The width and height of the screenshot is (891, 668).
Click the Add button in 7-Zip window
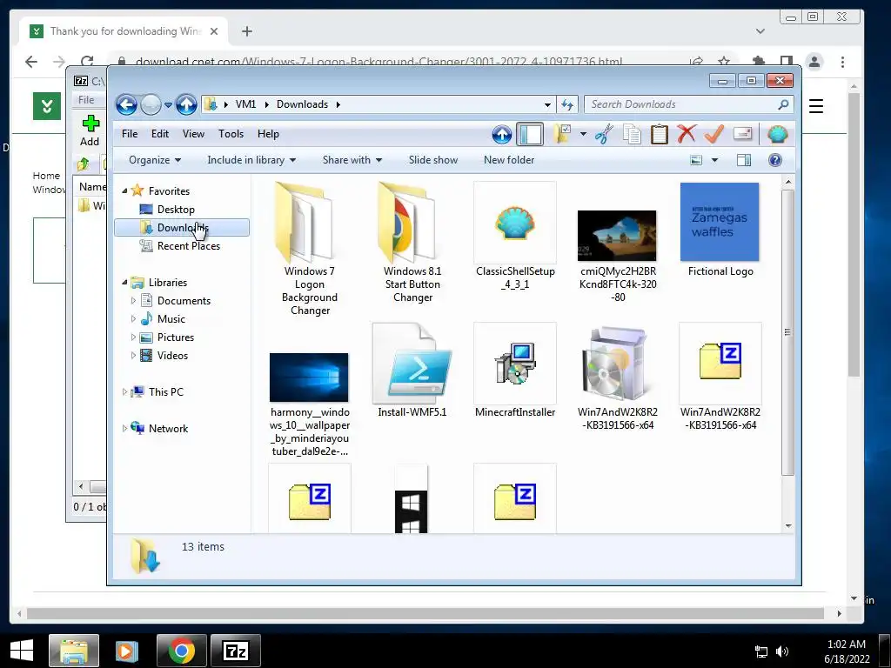[90, 130]
